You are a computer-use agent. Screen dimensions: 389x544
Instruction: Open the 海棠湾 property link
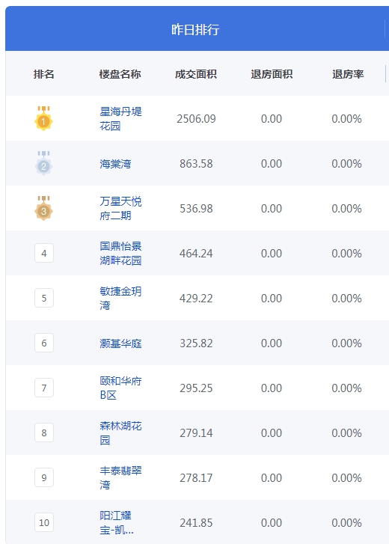tap(115, 163)
